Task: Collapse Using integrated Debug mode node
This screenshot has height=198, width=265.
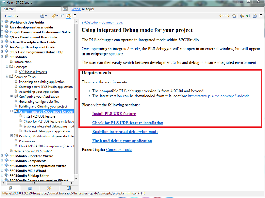Action: click(x=11, y=111)
